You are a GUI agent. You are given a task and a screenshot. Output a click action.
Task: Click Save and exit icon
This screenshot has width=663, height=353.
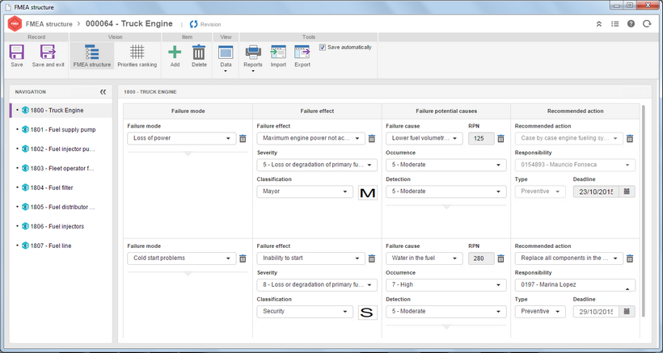click(48, 52)
